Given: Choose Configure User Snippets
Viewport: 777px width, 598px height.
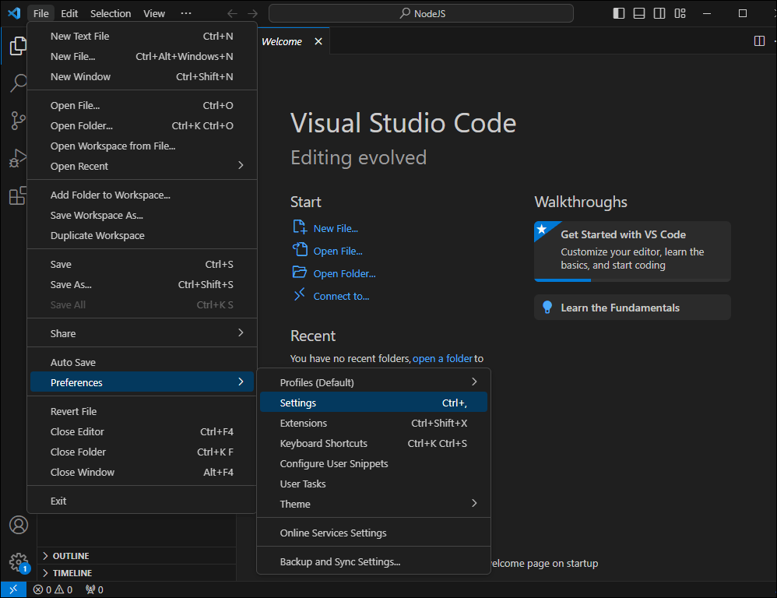Looking at the screenshot, I should click(374, 463).
